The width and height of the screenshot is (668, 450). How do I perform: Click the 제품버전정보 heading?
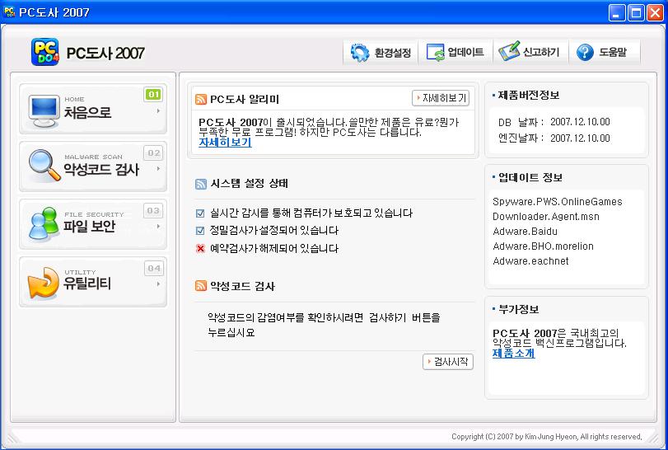(528, 95)
